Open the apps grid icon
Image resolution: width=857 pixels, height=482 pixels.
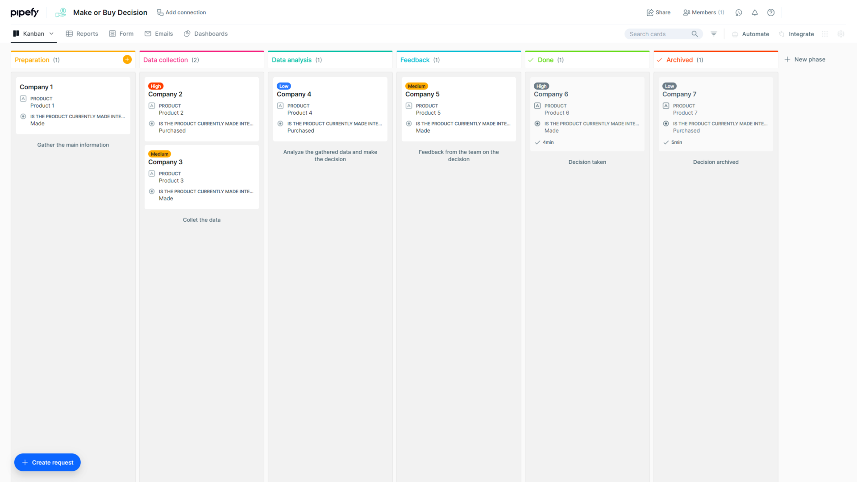pyautogui.click(x=824, y=34)
